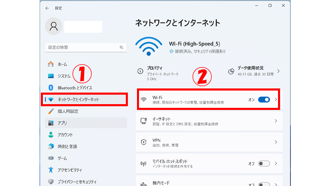Click the search magnifier icon
330x186 pixels.
coord(121,48)
